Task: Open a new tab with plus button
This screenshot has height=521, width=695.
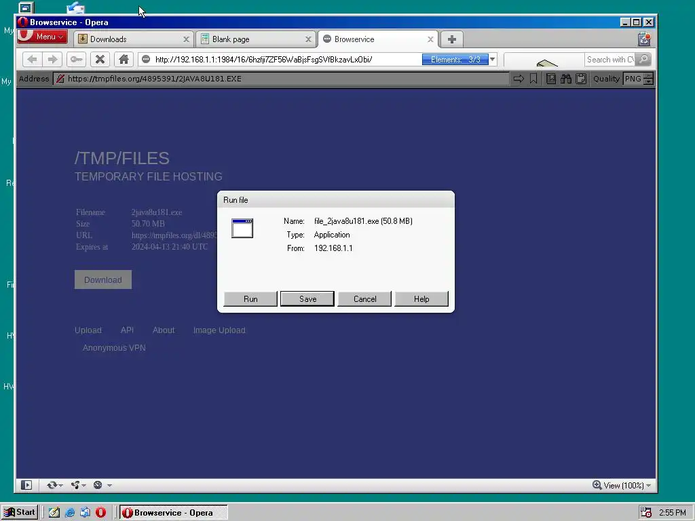Action: [451, 39]
